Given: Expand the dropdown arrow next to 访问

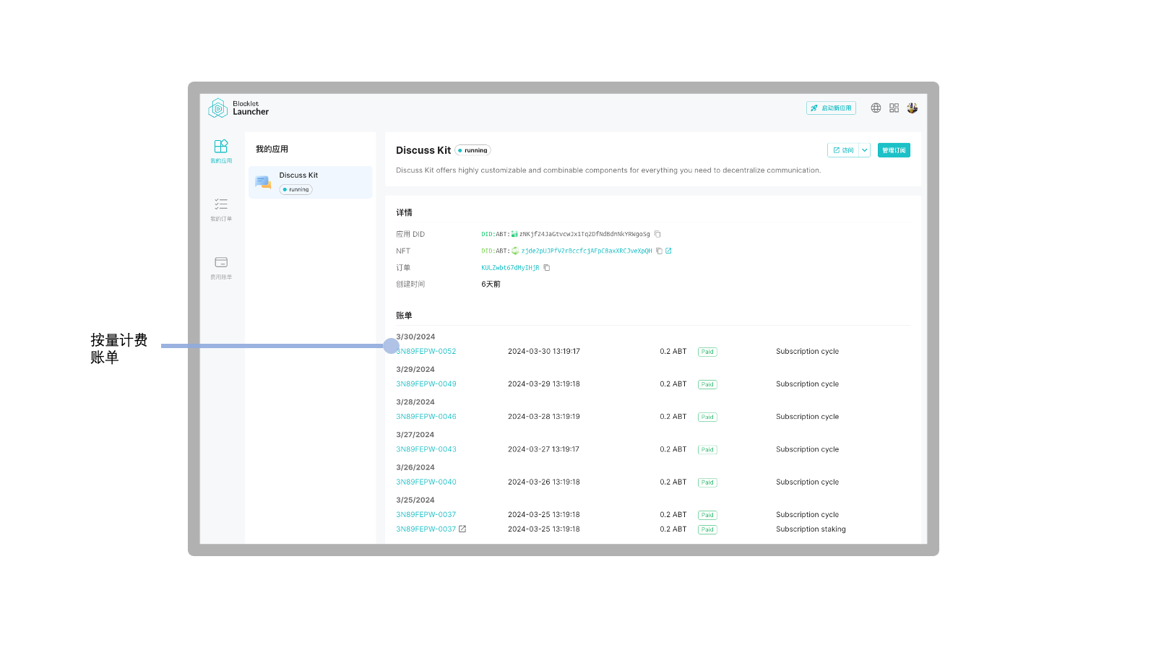Looking at the screenshot, I should click(x=865, y=150).
